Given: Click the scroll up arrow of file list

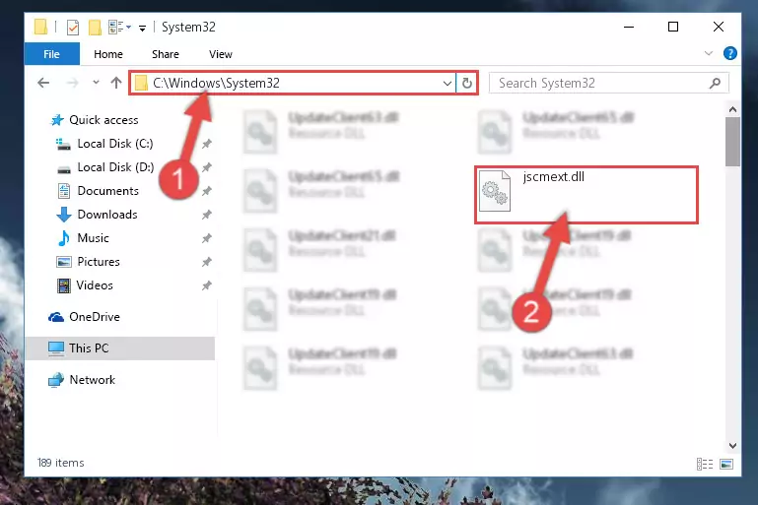Looking at the screenshot, I should [732, 109].
